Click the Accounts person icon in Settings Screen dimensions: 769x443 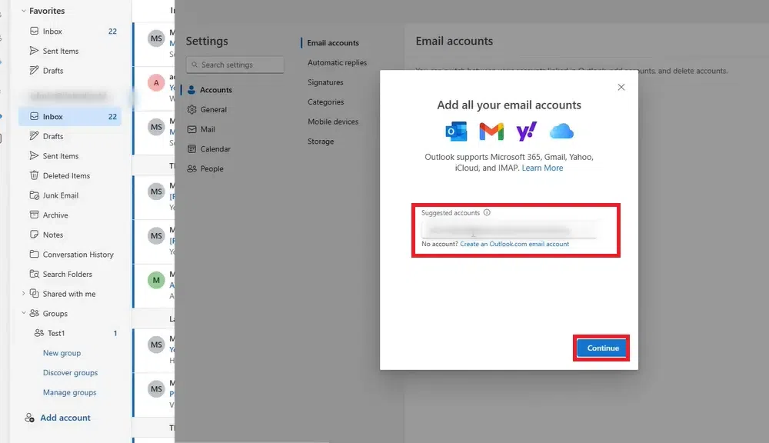click(191, 90)
